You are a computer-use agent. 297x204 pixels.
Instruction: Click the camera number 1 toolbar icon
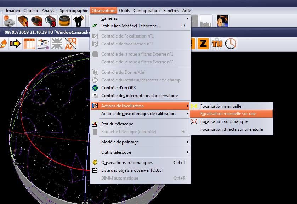point(22,21)
